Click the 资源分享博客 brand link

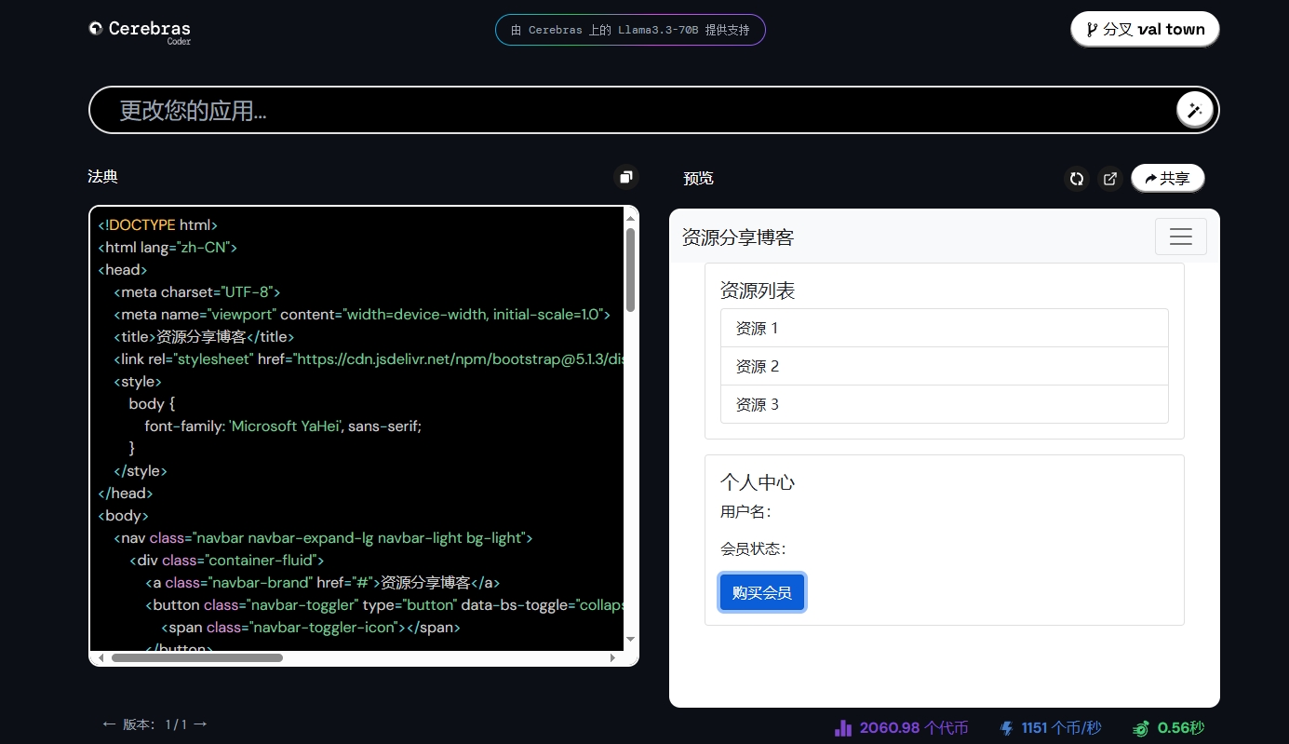click(738, 237)
